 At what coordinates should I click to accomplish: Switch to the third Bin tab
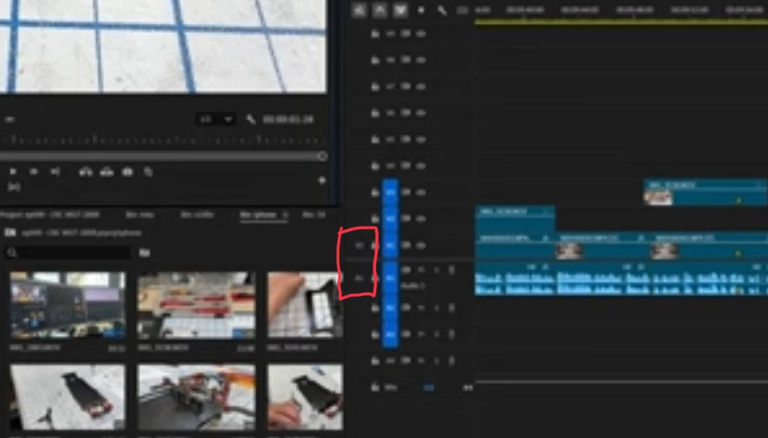coord(197,215)
